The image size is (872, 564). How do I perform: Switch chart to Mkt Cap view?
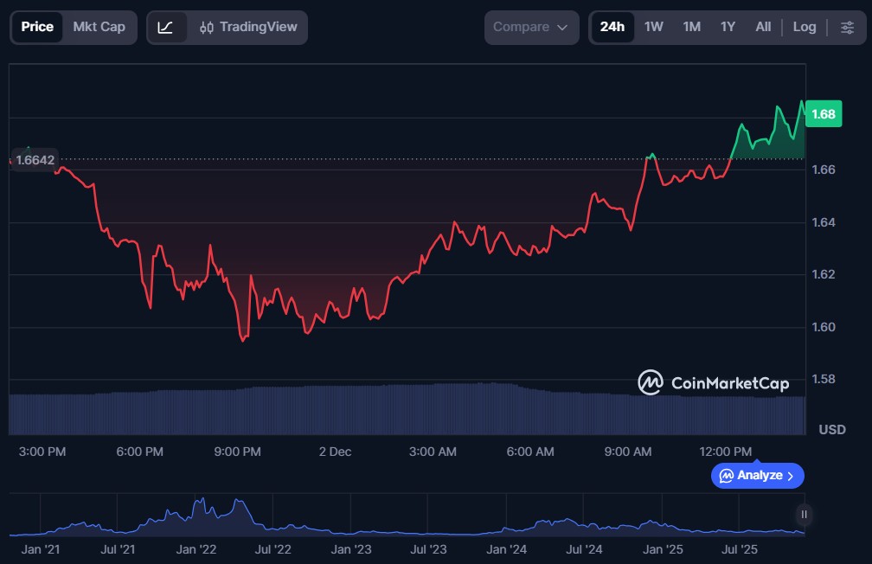coord(99,27)
